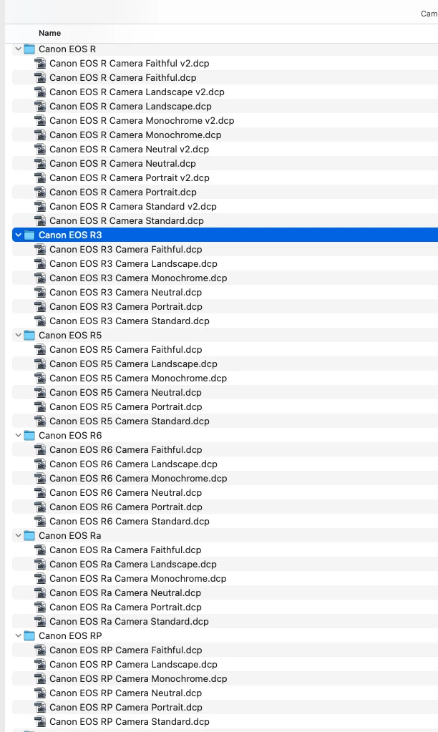The height and width of the screenshot is (732, 438).
Task: Select the Canon EOS RP folder name
Action: click(x=70, y=636)
